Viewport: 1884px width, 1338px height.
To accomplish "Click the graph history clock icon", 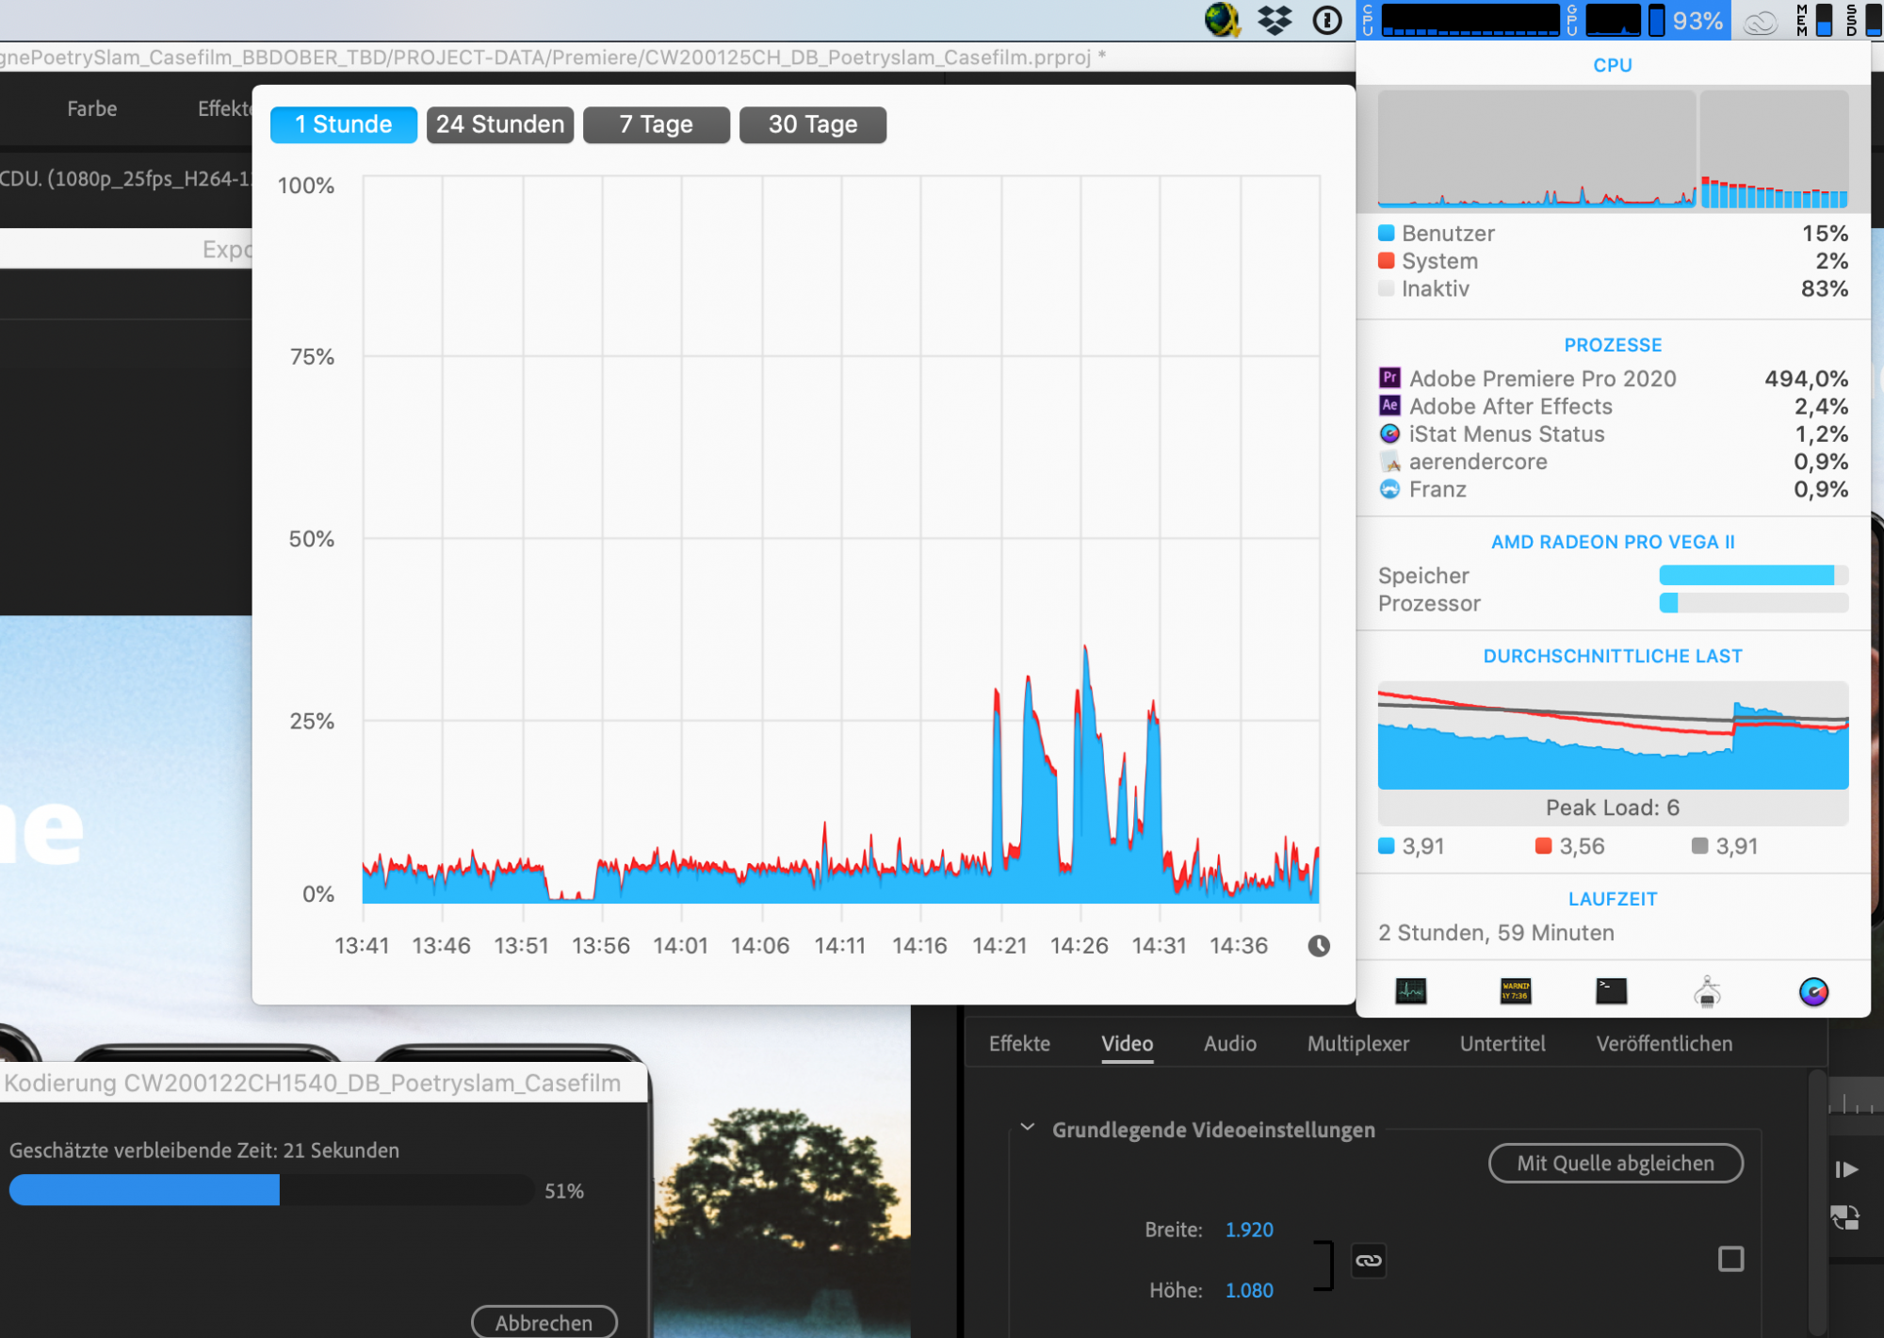I will tap(1318, 946).
